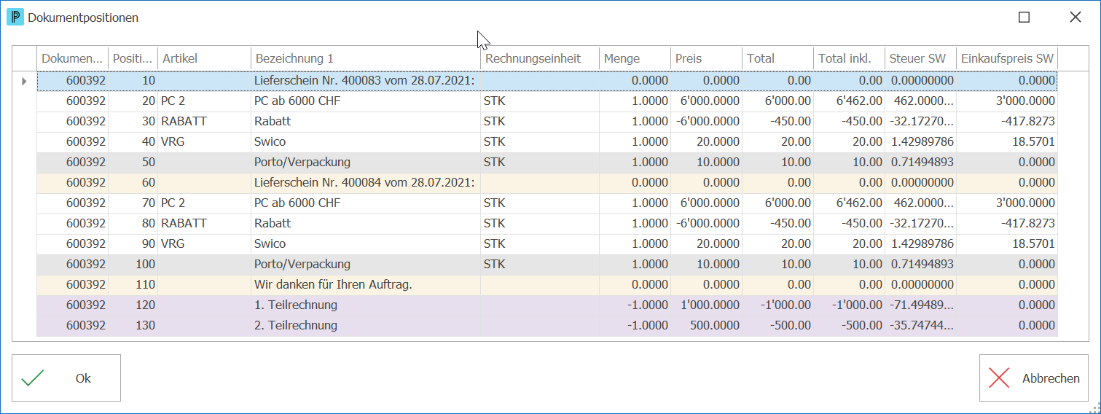
Task: Click total '-500.00' in position 130
Action: point(791,325)
